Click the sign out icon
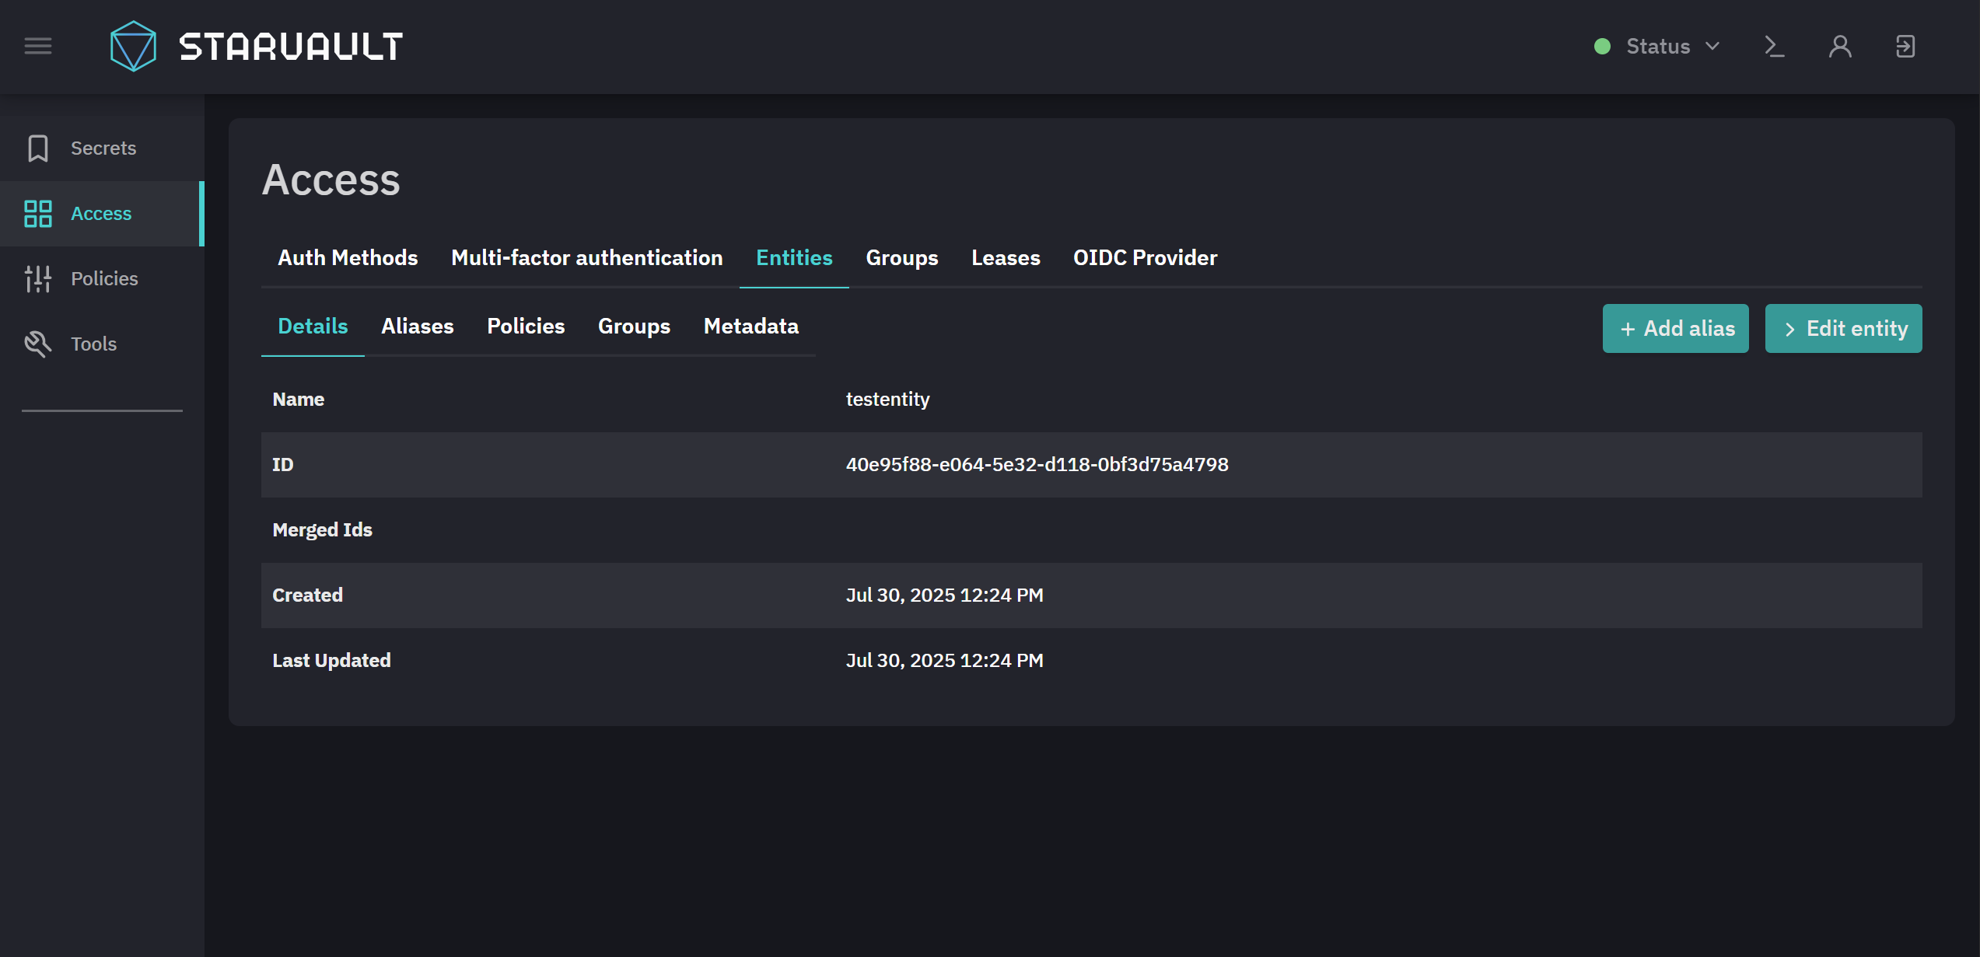Viewport: 1980px width, 957px height. coord(1905,47)
